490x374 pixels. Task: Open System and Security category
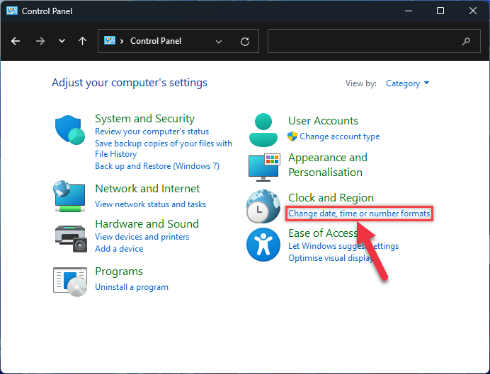point(144,119)
